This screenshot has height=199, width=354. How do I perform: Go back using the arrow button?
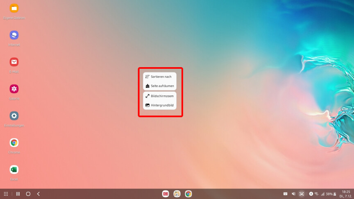coord(39,194)
